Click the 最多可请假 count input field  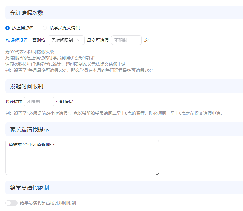(x=126, y=40)
